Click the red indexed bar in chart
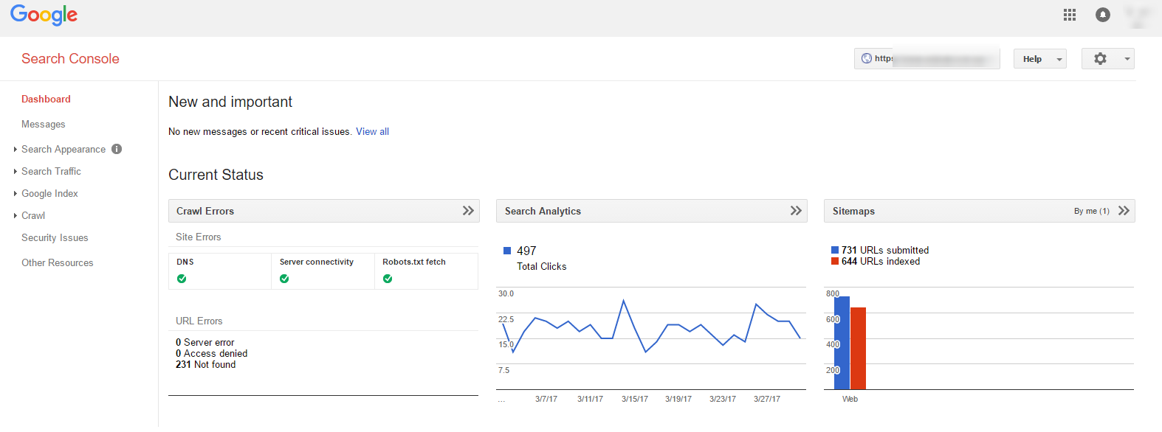 coord(858,348)
